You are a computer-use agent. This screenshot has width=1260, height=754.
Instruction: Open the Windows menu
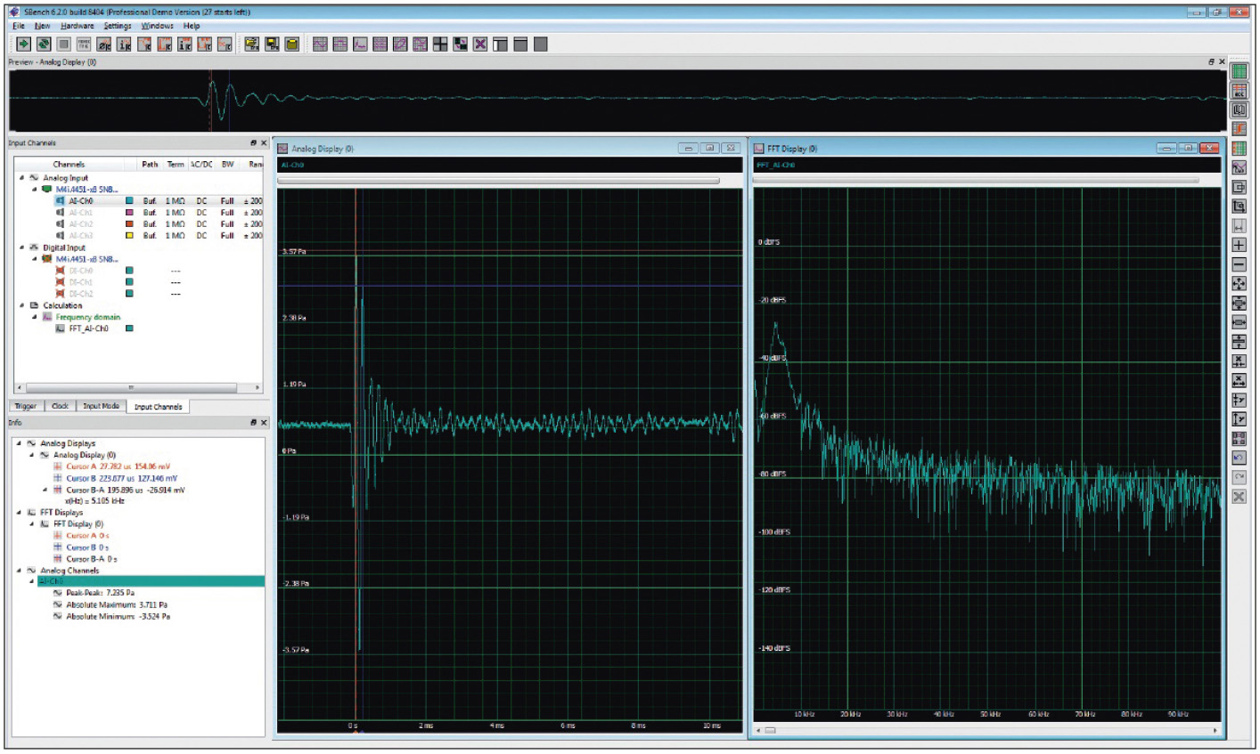(158, 26)
